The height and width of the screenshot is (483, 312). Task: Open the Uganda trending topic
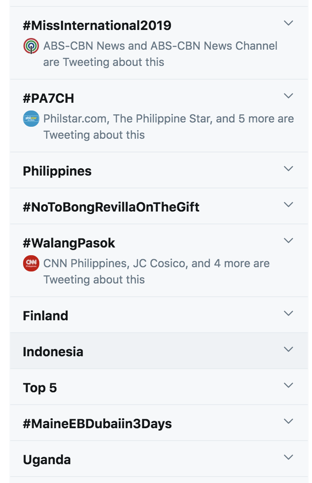47,460
